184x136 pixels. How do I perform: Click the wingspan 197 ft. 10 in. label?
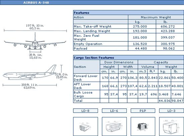[x=35, y=25]
